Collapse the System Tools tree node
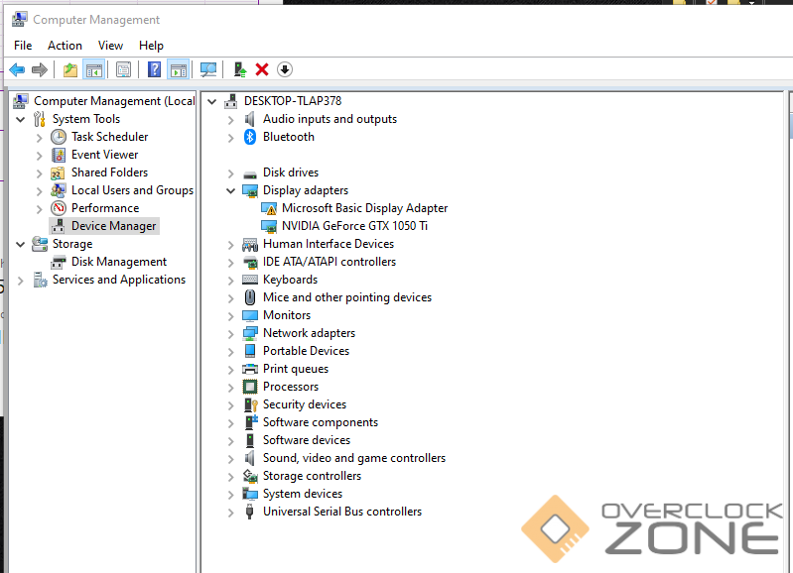 point(21,119)
